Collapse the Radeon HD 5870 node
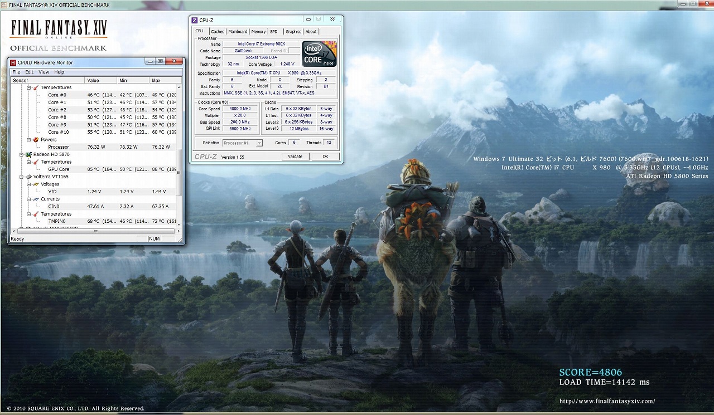 click(x=21, y=154)
